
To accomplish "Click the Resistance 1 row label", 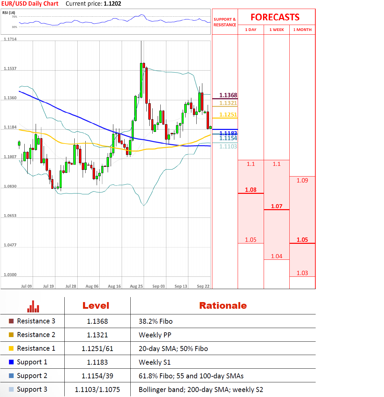I will (36, 348).
